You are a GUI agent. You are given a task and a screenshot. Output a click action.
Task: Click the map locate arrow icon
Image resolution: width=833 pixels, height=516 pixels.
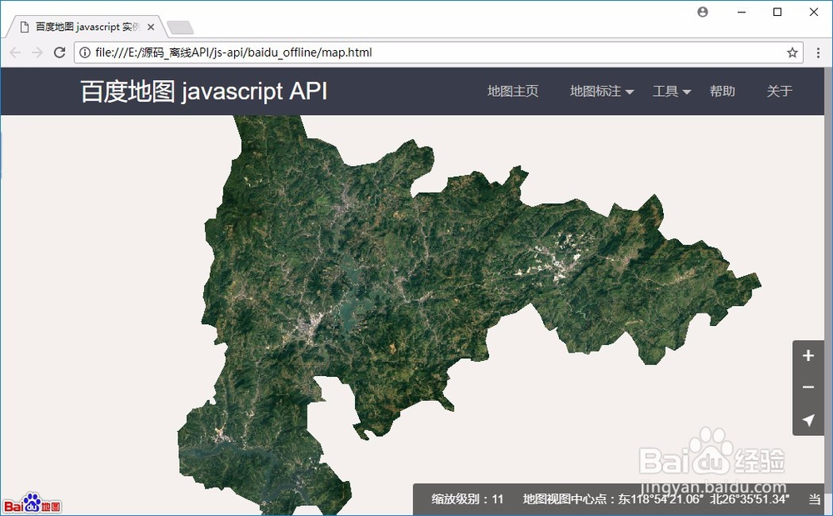808,420
